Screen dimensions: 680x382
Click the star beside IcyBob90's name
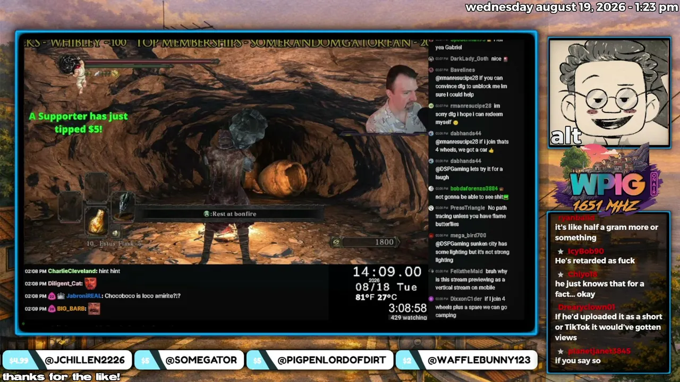point(560,251)
